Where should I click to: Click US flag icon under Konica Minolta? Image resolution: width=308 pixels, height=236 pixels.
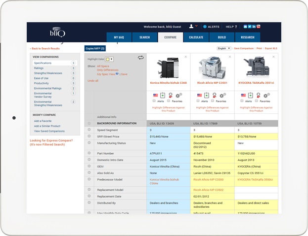pyautogui.click(x=155, y=95)
